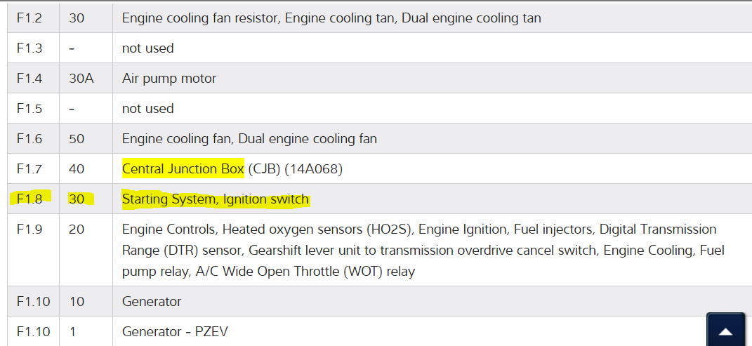The image size is (752, 346).
Task: Click 'Engine cooling fan, Dual engine cooling fan' text
Action: 249,139
